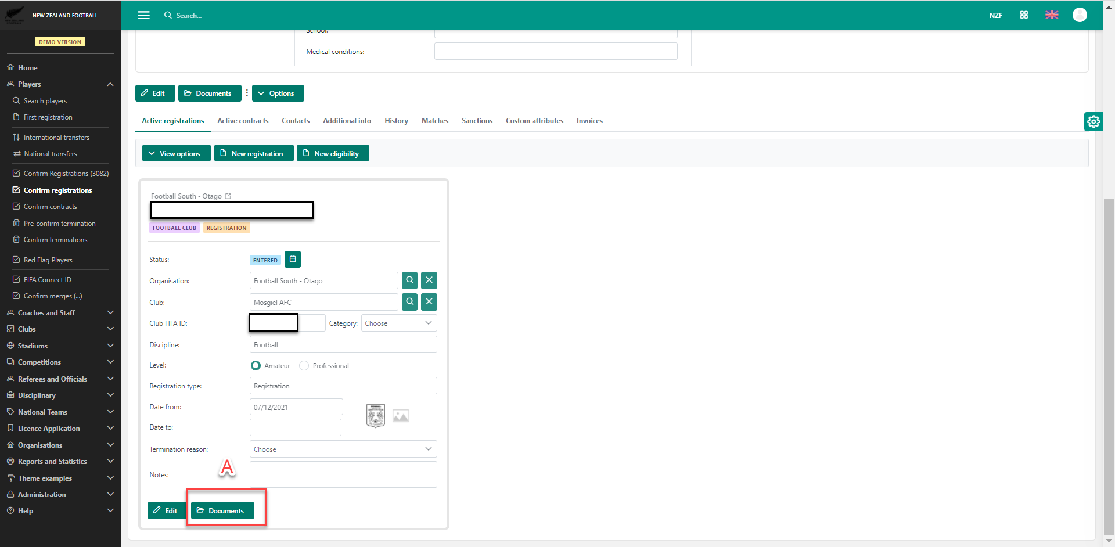Image resolution: width=1115 pixels, height=547 pixels.
Task: Expand View options dropdown
Action: pos(174,154)
